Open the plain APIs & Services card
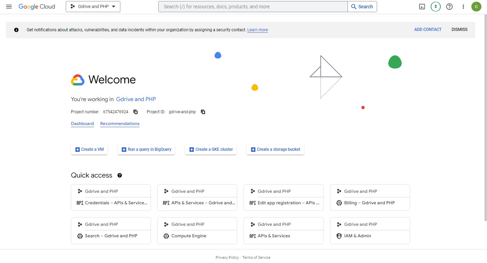 pyautogui.click(x=284, y=230)
